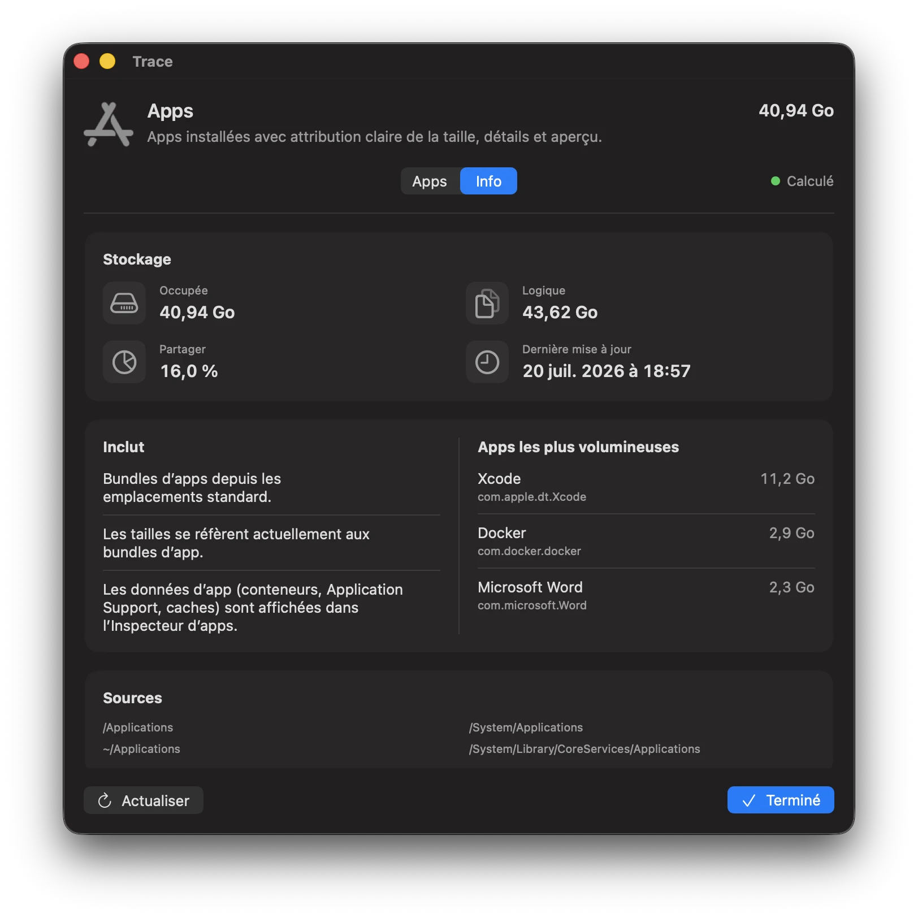Image resolution: width=918 pixels, height=918 pixels.
Task: Click the Trace window title
Action: coord(153,61)
